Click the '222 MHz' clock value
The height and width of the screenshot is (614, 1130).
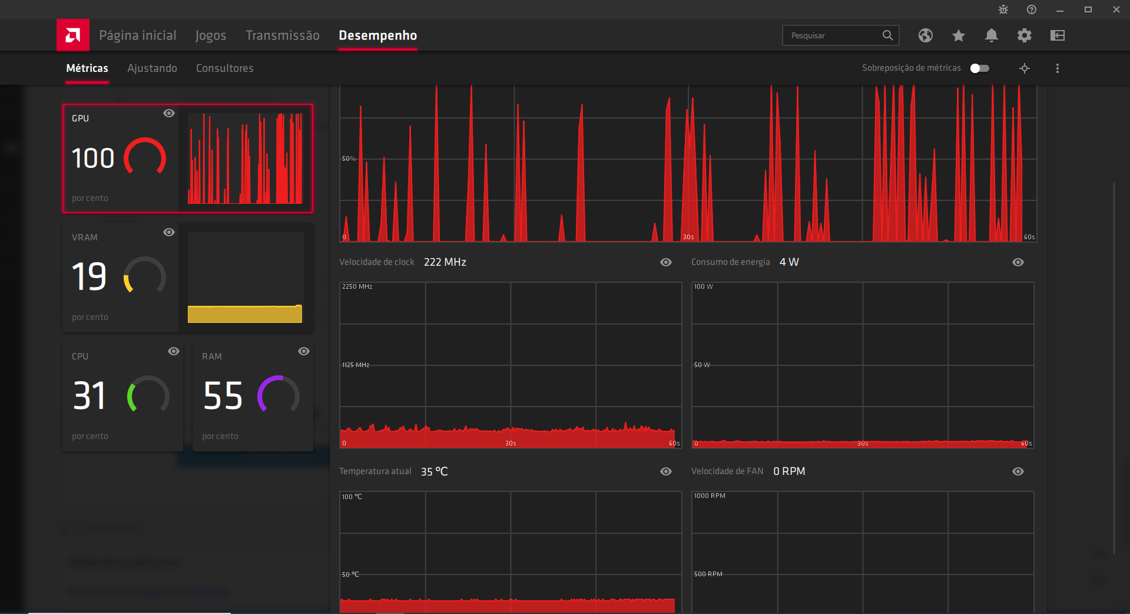point(445,262)
